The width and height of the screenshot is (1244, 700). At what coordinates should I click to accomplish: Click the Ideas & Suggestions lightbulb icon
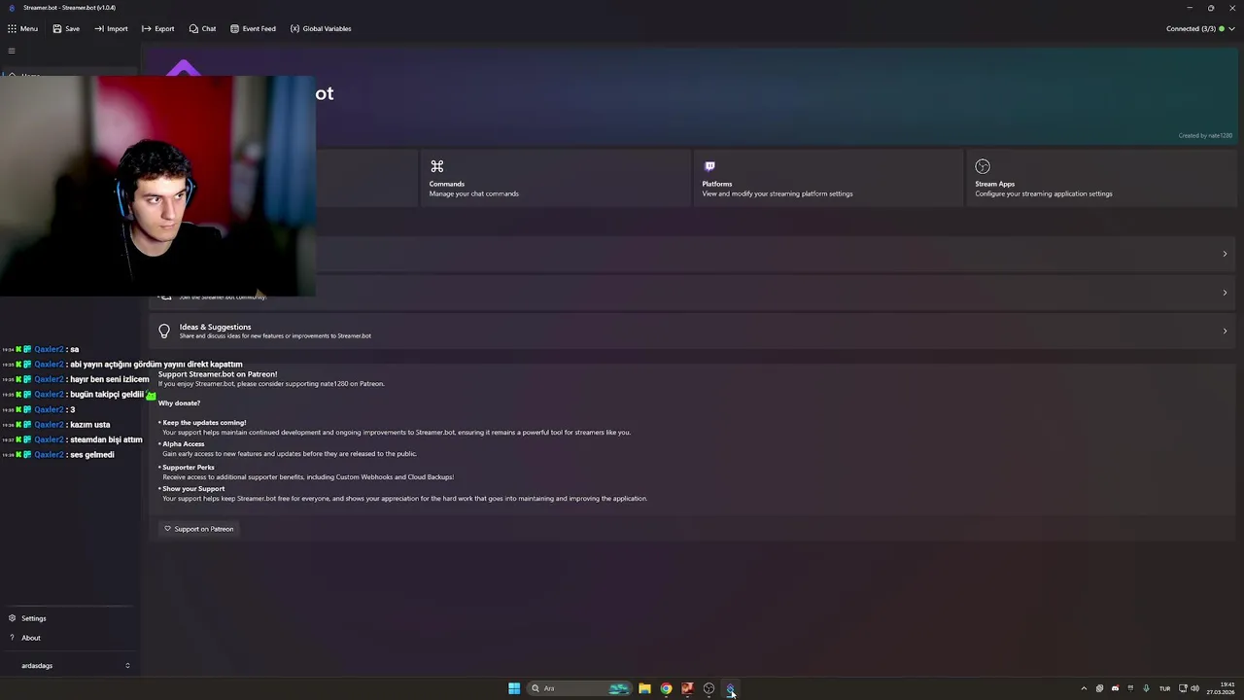[164, 332]
